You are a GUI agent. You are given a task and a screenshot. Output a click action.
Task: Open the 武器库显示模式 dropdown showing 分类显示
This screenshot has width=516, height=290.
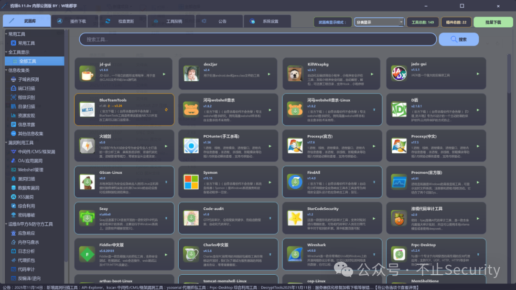tap(379, 22)
